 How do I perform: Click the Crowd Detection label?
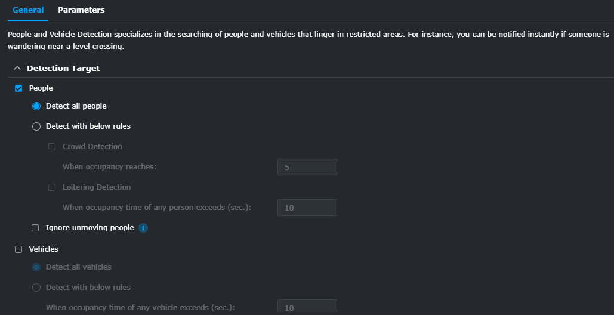click(92, 147)
